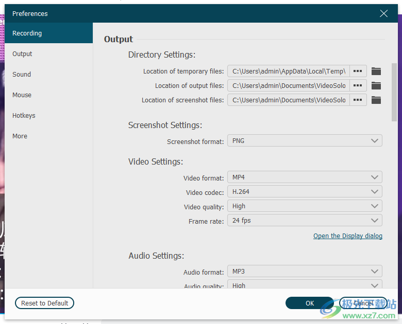Expand the Screenshot format dropdown

click(x=305, y=140)
